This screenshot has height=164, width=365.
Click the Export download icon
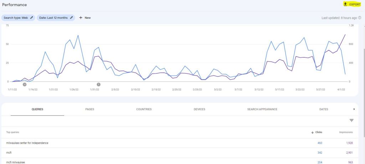pyautogui.click(x=345, y=4)
